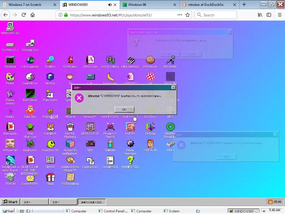The width and height of the screenshot is (285, 214).
Task: Open the Terminal desktop icon
Action: (10, 62)
